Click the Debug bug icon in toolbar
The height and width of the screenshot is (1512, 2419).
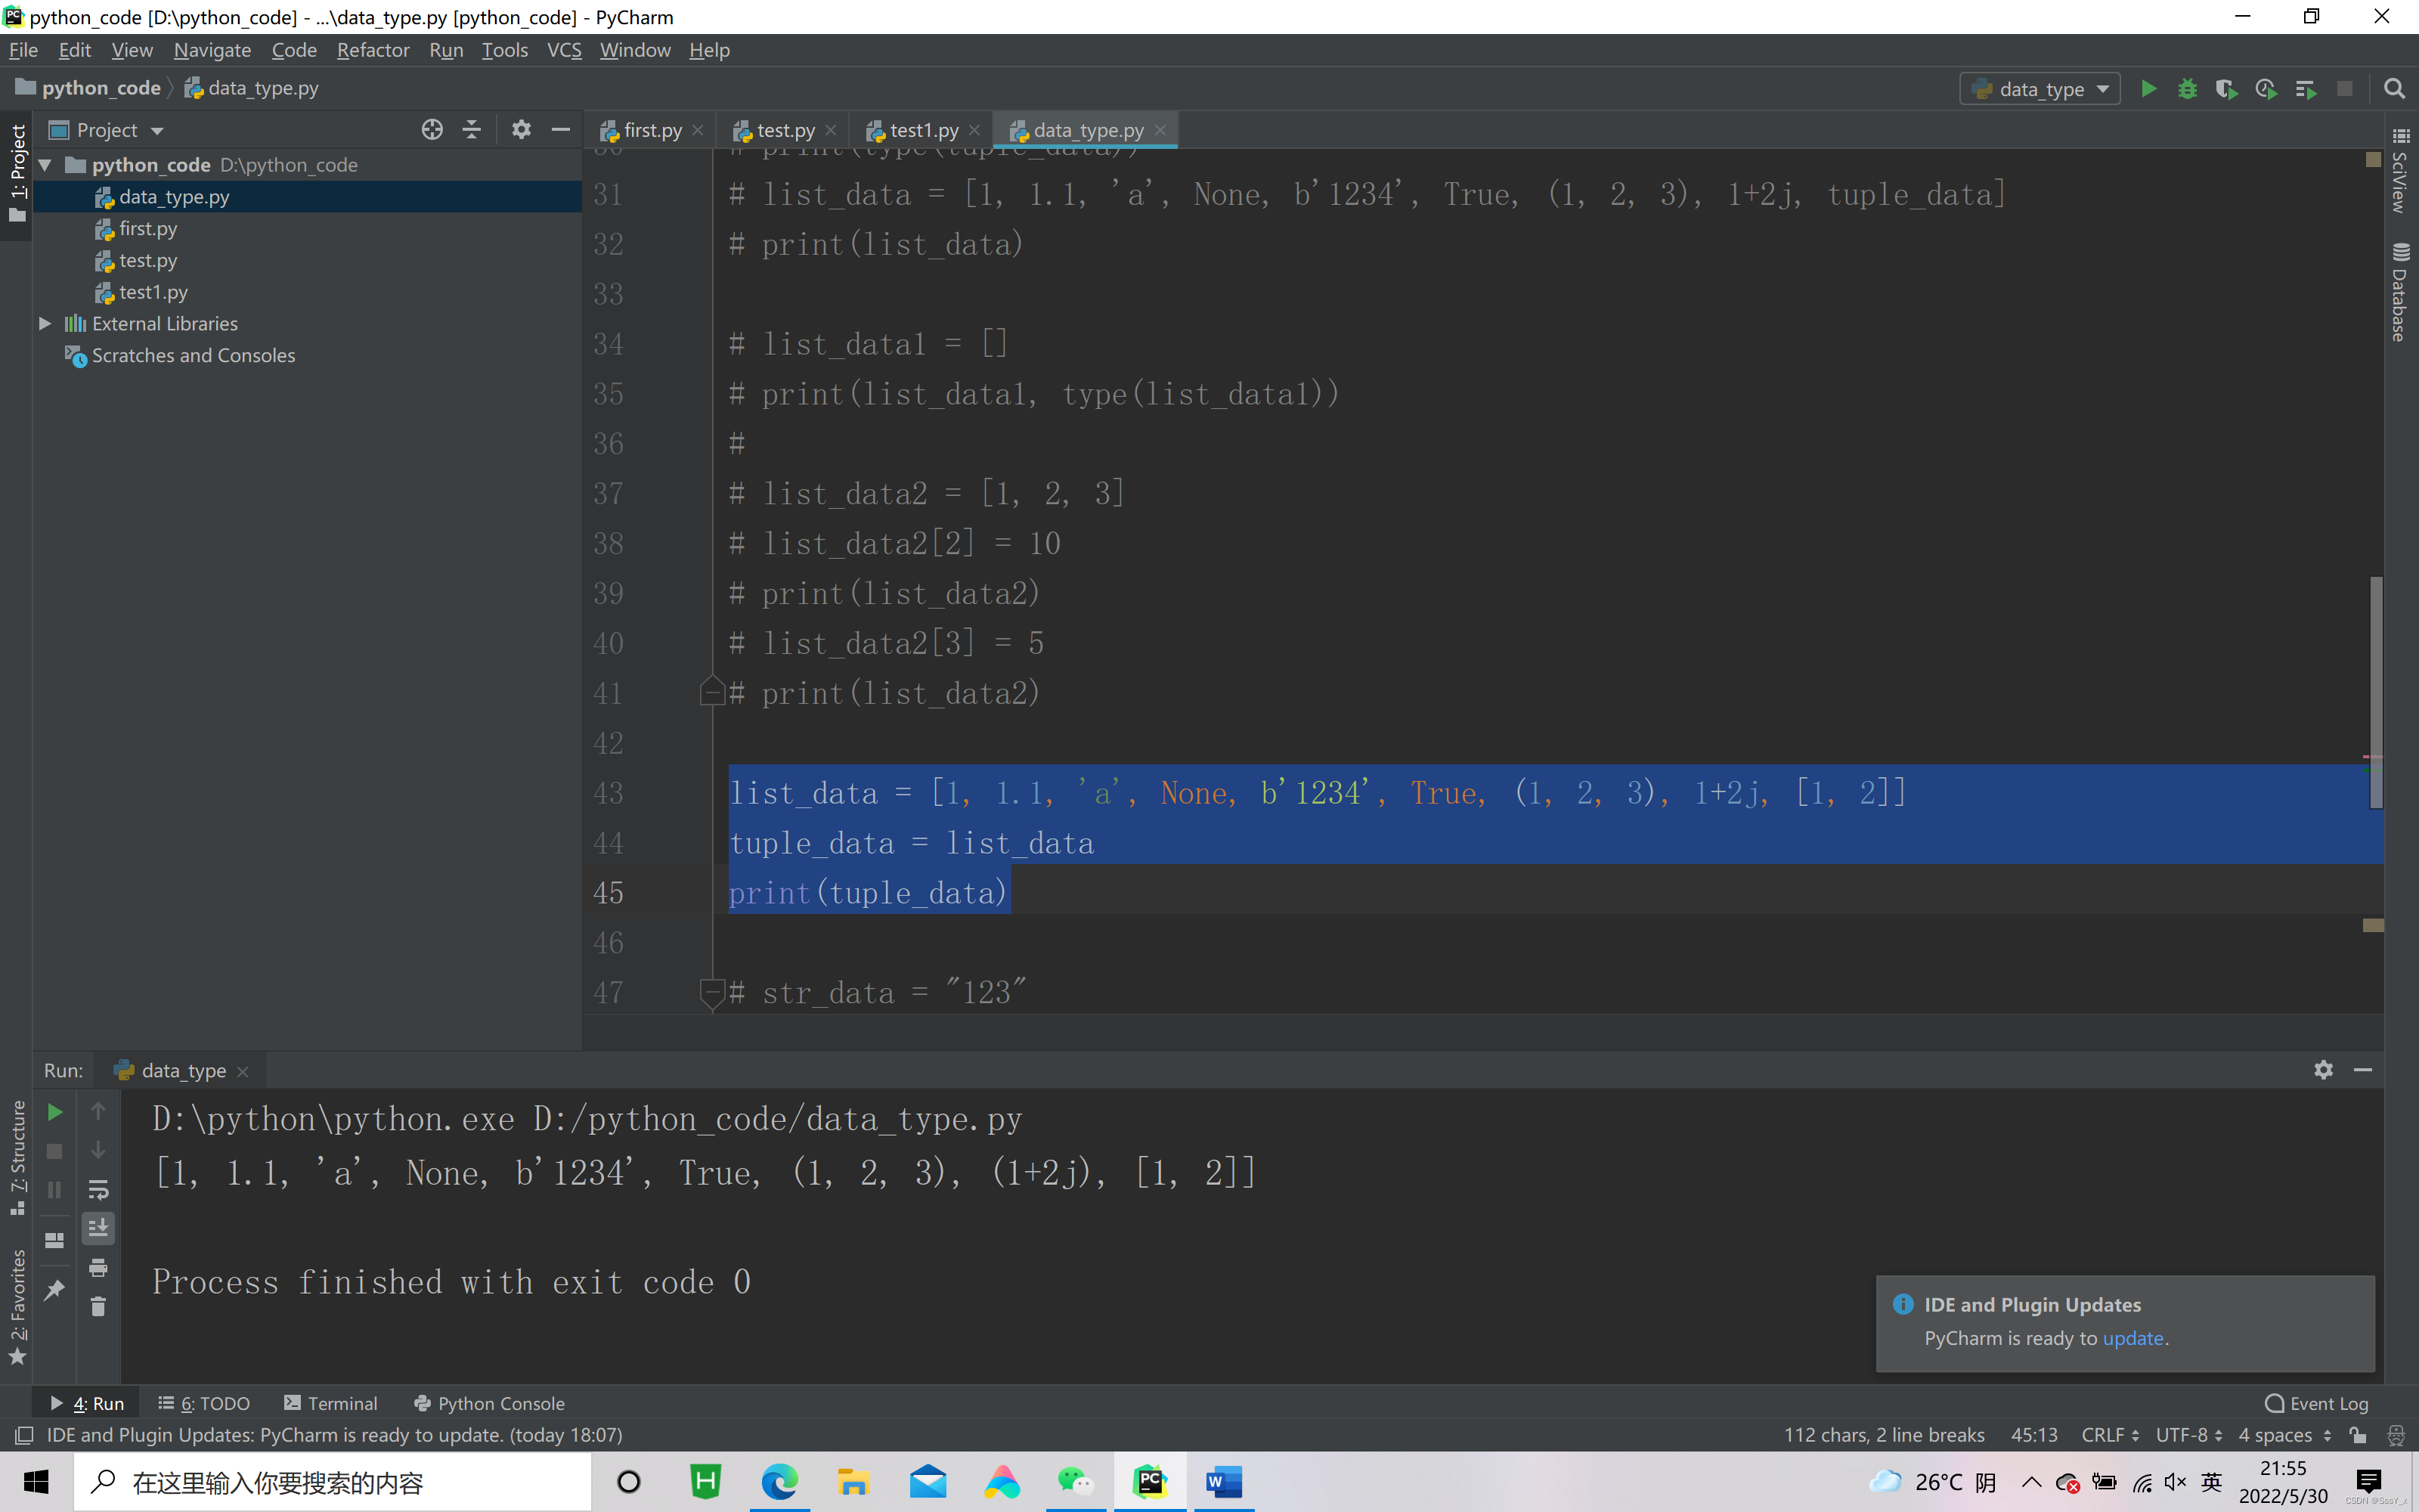[x=2187, y=89]
